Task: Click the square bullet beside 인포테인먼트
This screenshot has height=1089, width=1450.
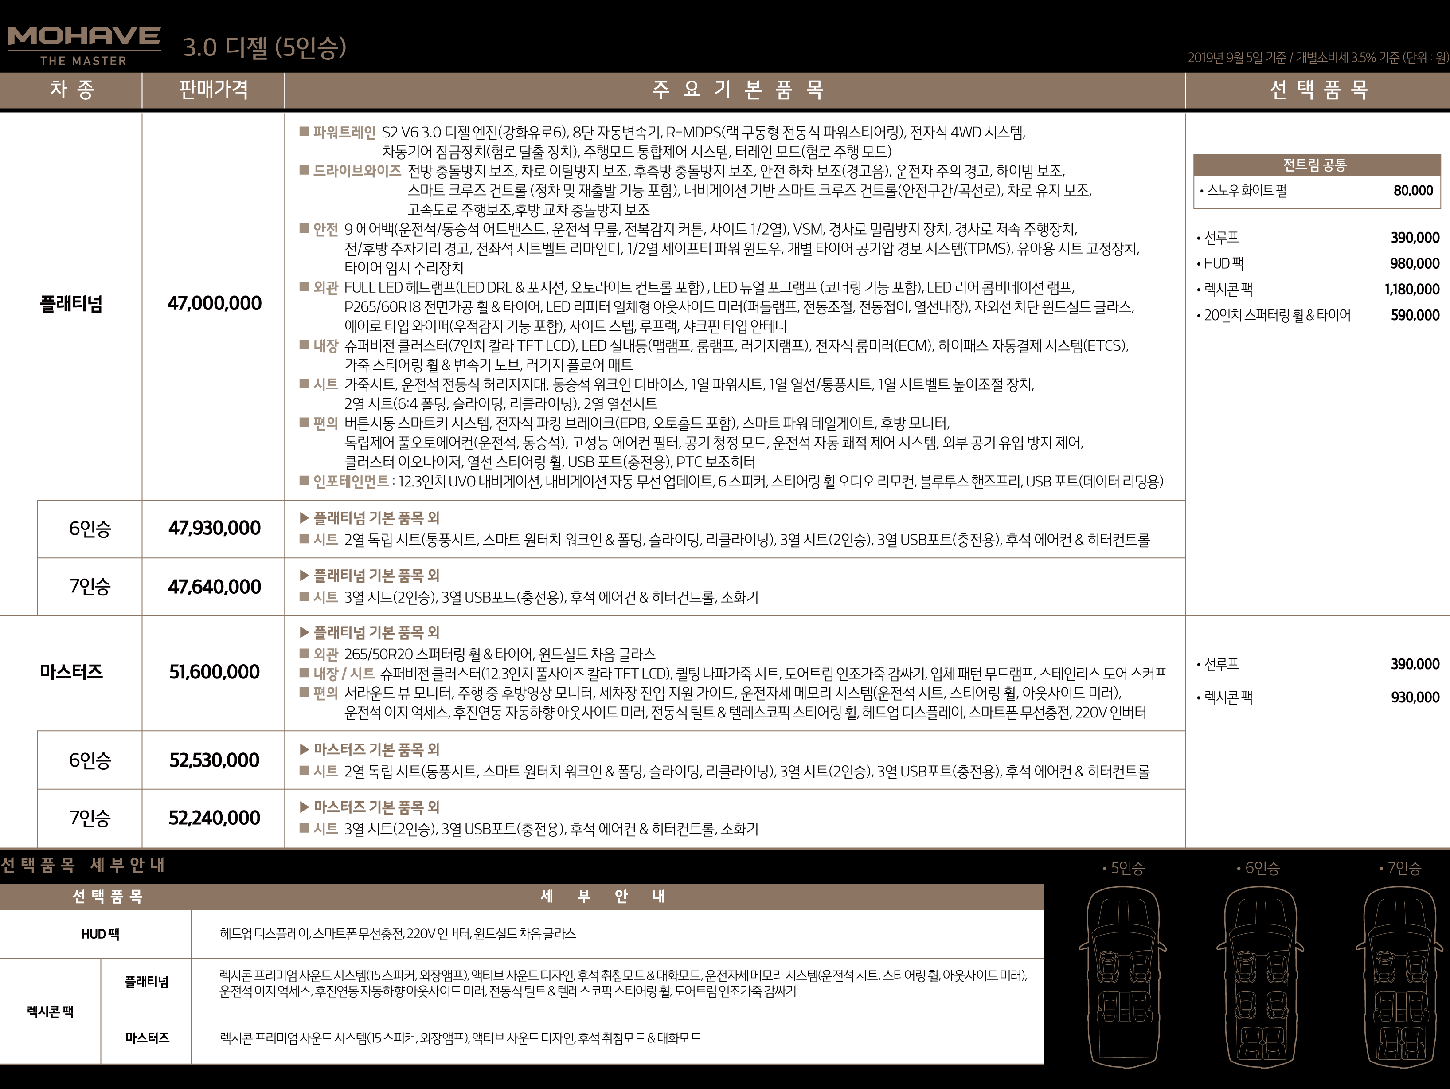Action: (x=304, y=481)
